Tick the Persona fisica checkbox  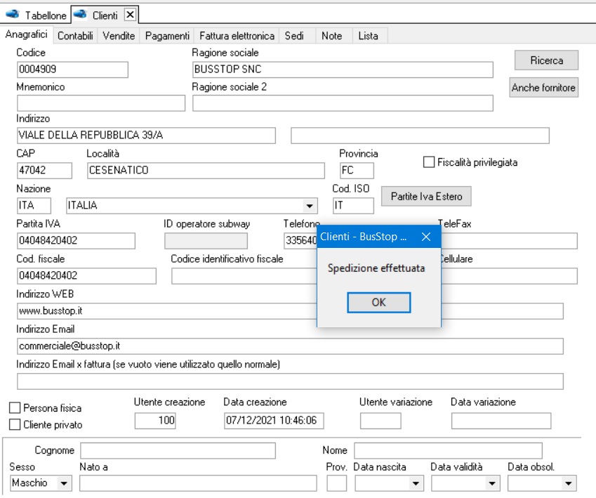tap(15, 408)
